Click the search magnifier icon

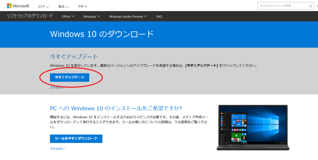tap(310, 6)
